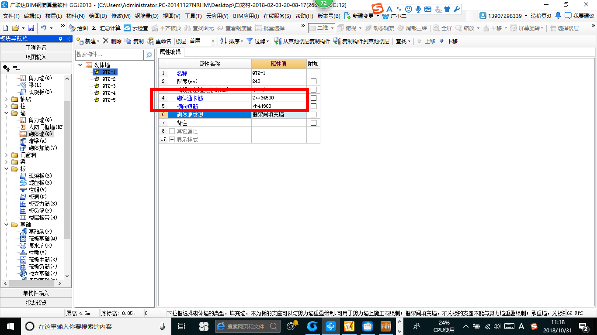Select QTQ-3 component
This screenshot has height=335, width=597.
pos(109,86)
